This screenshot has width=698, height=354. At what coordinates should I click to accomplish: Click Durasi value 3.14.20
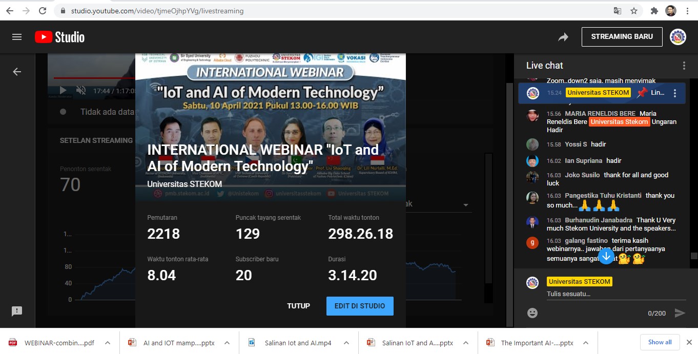(354, 276)
